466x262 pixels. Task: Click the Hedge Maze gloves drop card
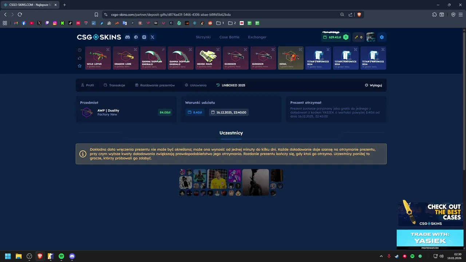208,58
